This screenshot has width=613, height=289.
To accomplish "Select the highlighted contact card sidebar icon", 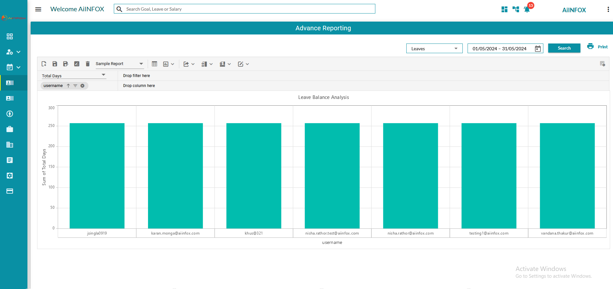I will (x=10, y=83).
